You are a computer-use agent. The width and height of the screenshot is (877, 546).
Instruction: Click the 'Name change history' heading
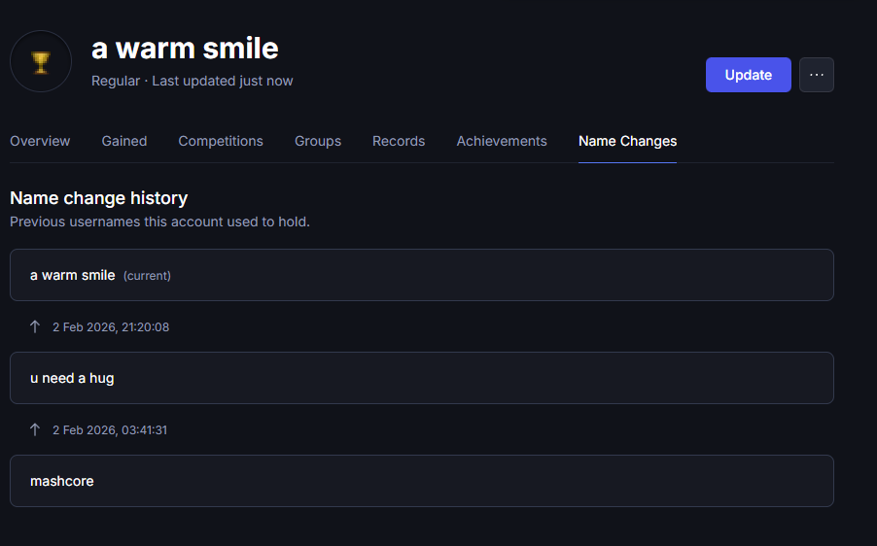tap(98, 198)
